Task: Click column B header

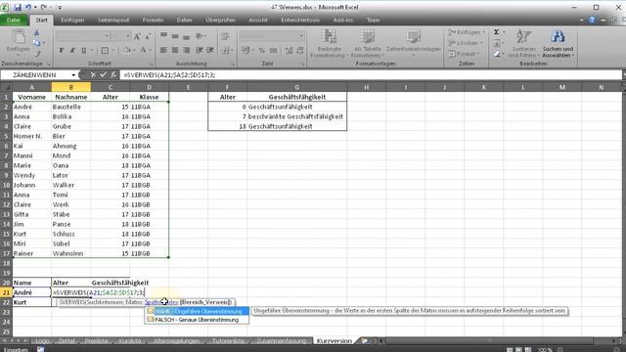Action: (x=71, y=87)
